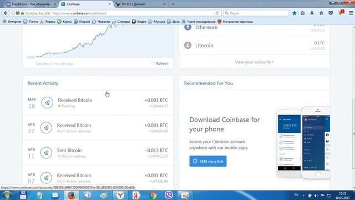Click the volume speaker tray icon

pos(316,196)
